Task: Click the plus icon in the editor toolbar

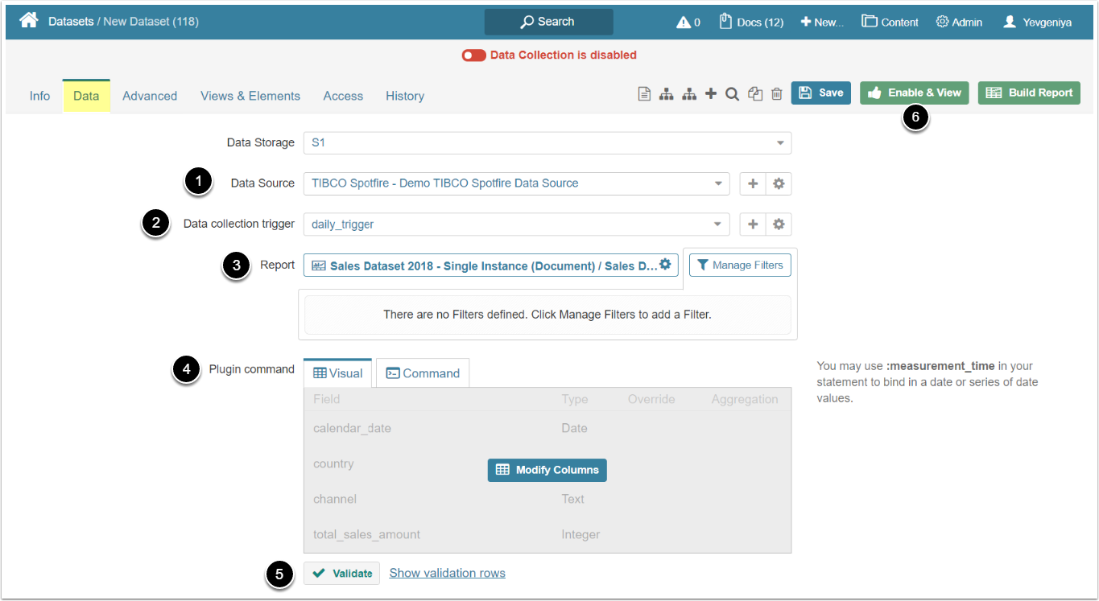Action: click(711, 94)
